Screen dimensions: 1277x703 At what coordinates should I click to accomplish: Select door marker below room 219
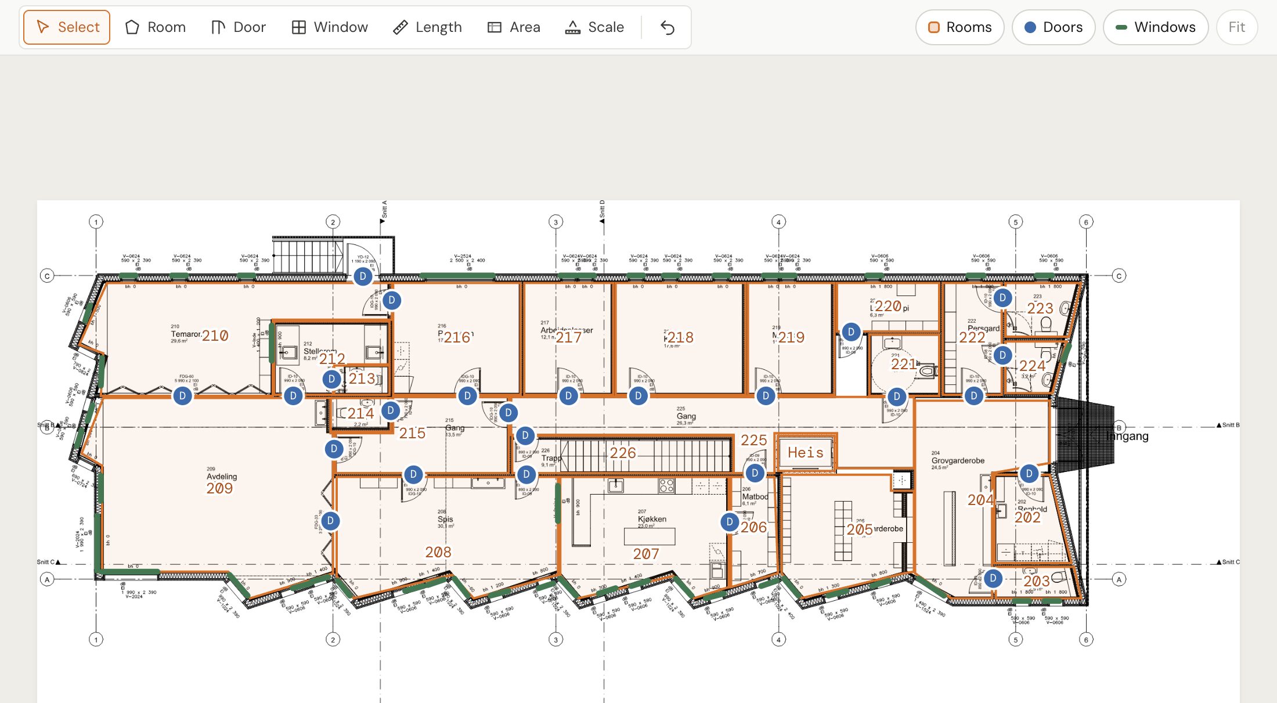coord(766,396)
